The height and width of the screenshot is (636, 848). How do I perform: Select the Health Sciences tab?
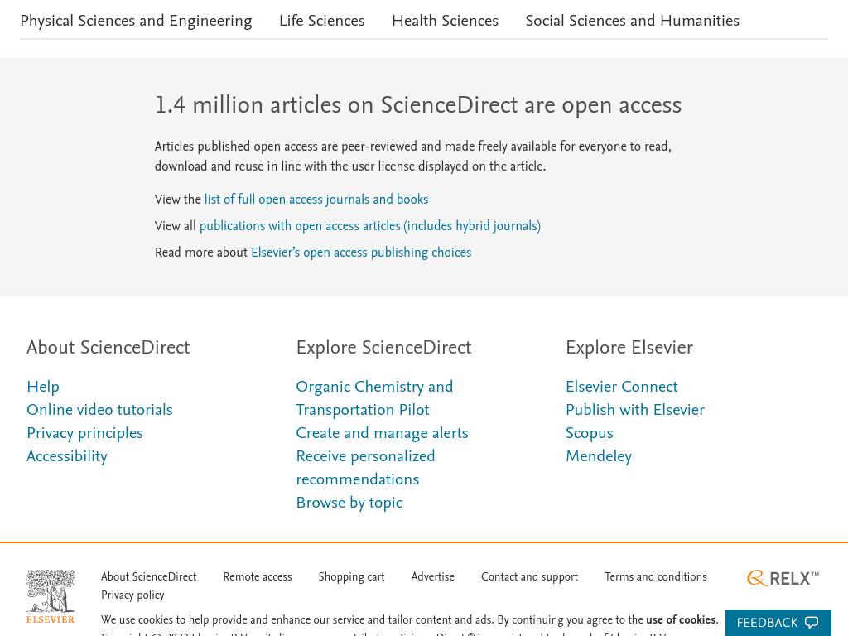click(x=445, y=21)
